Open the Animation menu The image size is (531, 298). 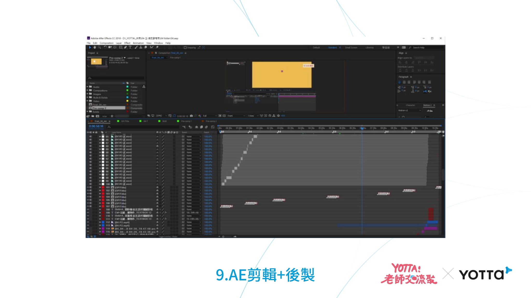coord(138,43)
